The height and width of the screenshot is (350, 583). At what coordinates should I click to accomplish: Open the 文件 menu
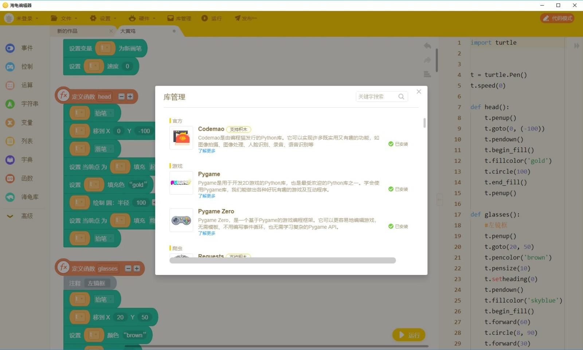pos(64,18)
